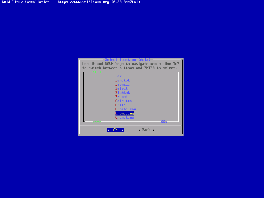
Task: Select Barnaul from the location list
Action: click(x=122, y=84)
